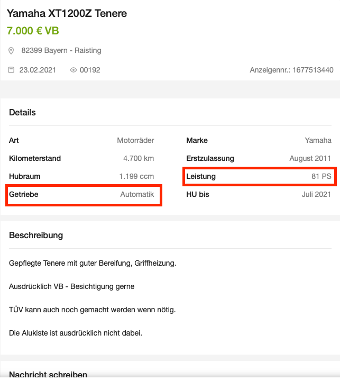
Task: Click the posting date 23.02.2021
Action: (x=37, y=70)
